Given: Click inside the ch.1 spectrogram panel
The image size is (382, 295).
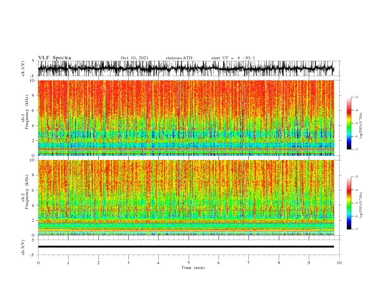Looking at the screenshot, I should click(186, 118).
